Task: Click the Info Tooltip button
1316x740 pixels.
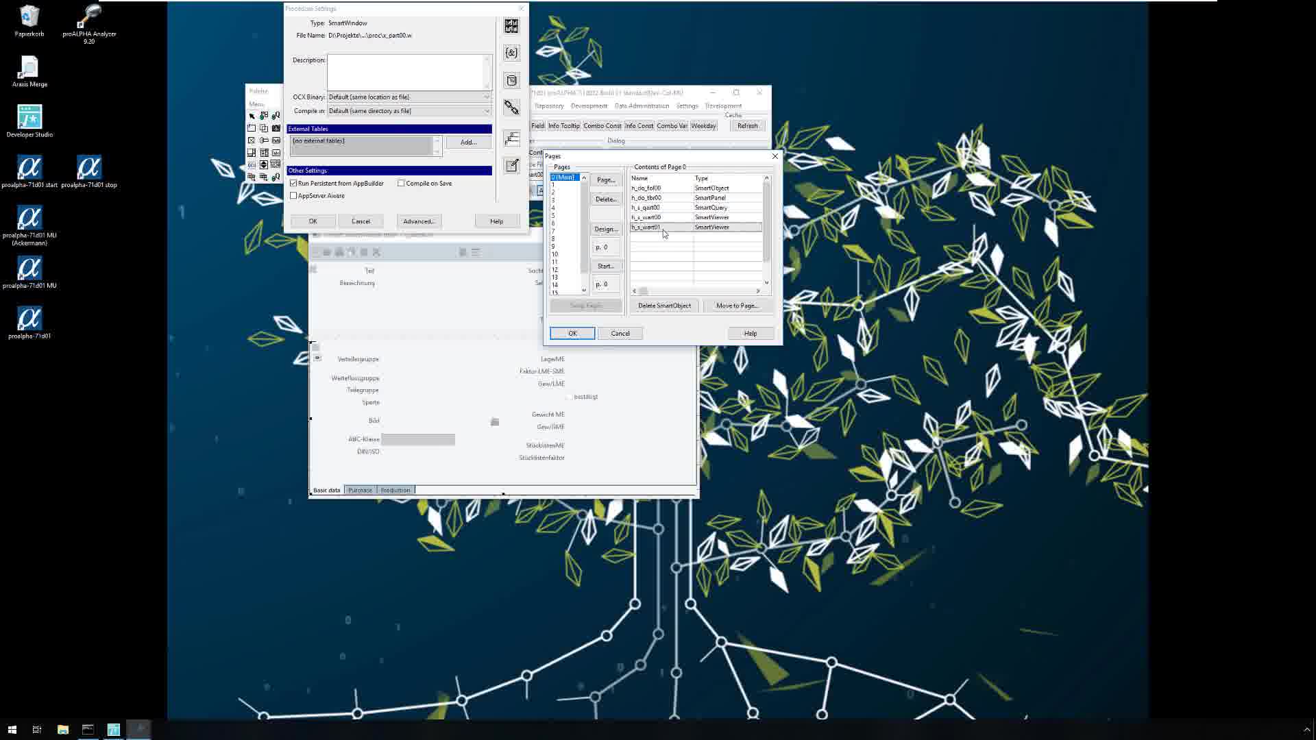Action: click(563, 126)
